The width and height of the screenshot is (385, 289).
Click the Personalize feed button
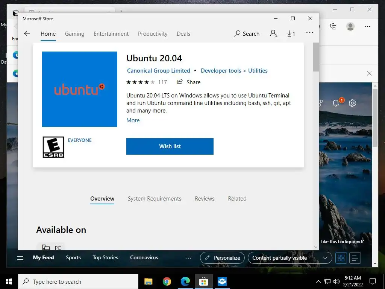[222, 258]
